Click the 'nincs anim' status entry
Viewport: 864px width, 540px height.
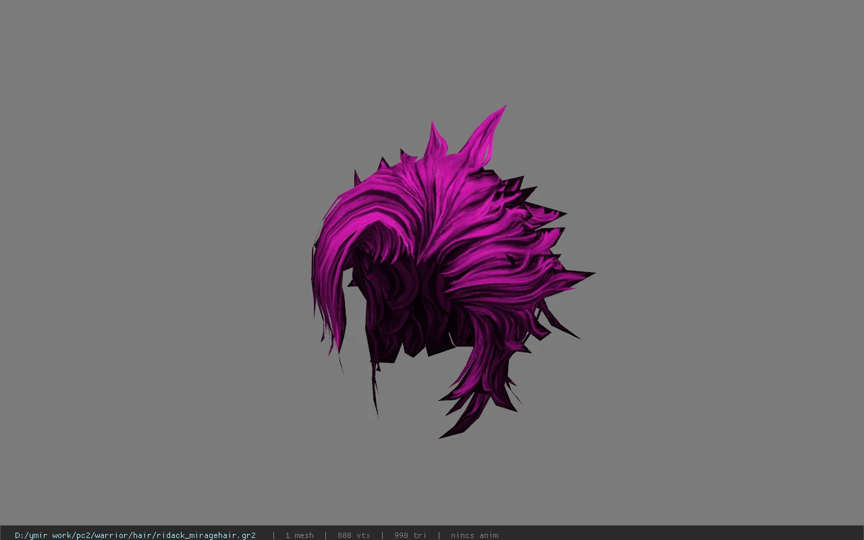click(x=475, y=535)
